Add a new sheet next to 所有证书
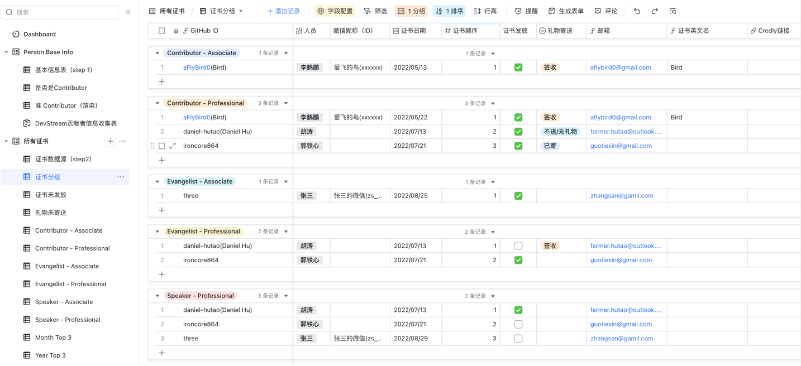Screen dimensions: 801x366 click(111, 141)
